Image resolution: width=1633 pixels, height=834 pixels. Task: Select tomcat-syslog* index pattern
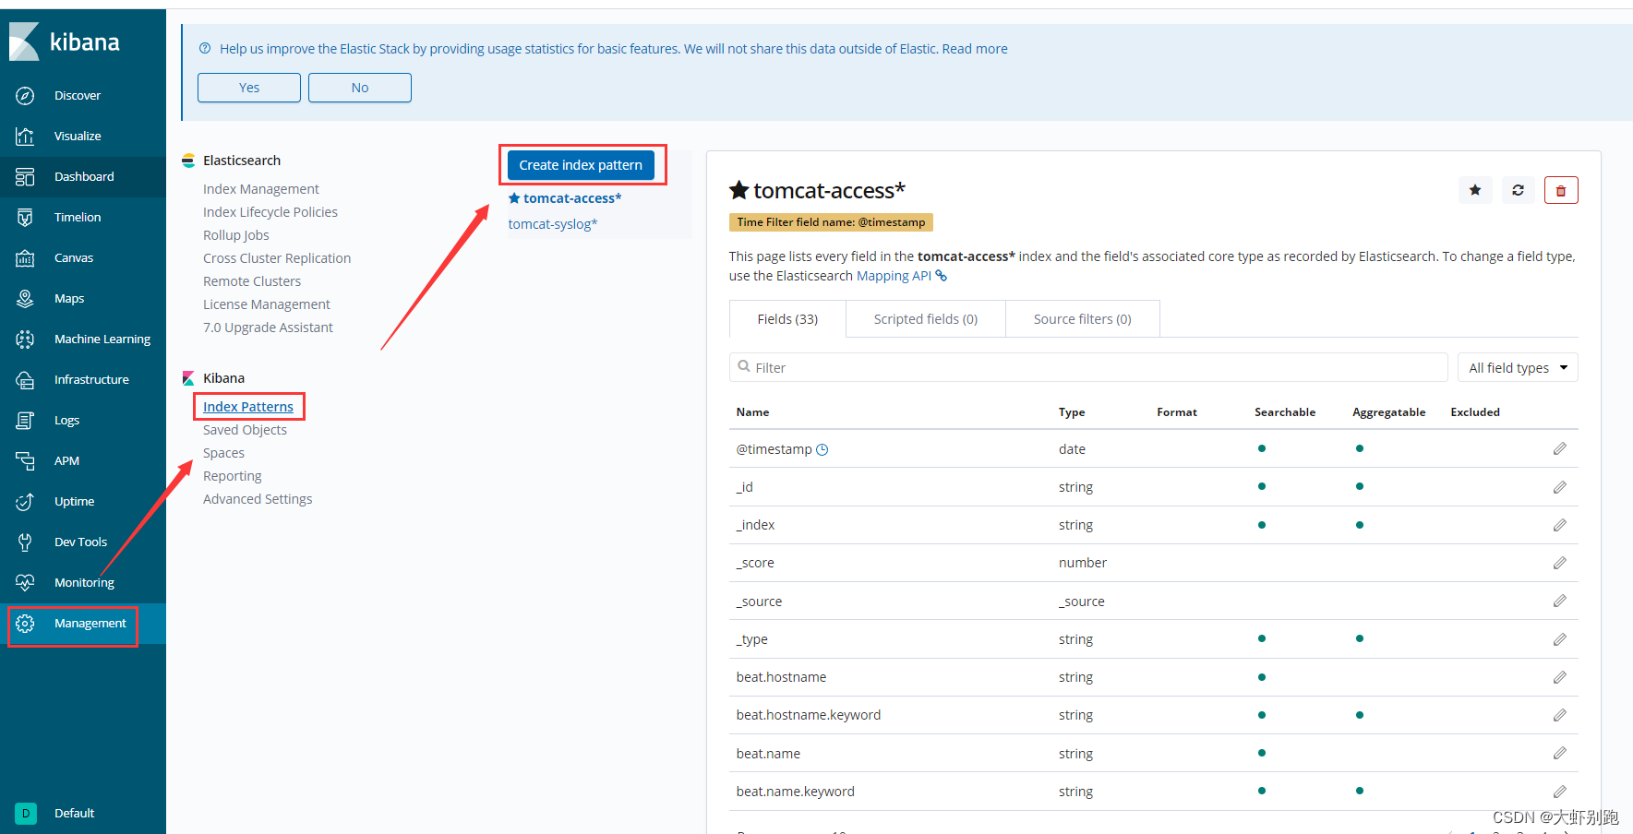553,224
